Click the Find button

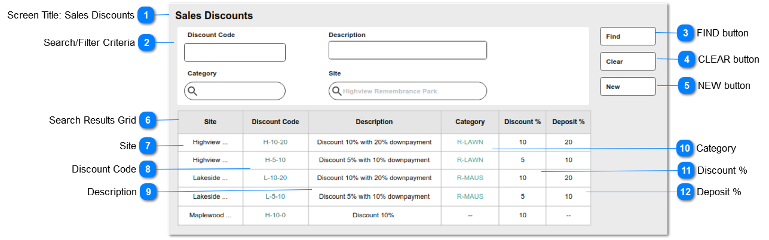(628, 36)
